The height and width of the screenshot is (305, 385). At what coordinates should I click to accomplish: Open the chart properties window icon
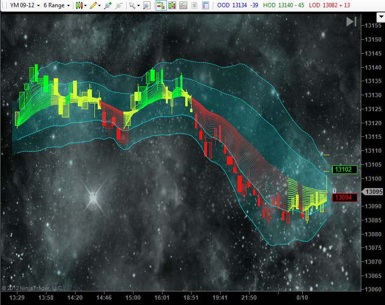205,5
